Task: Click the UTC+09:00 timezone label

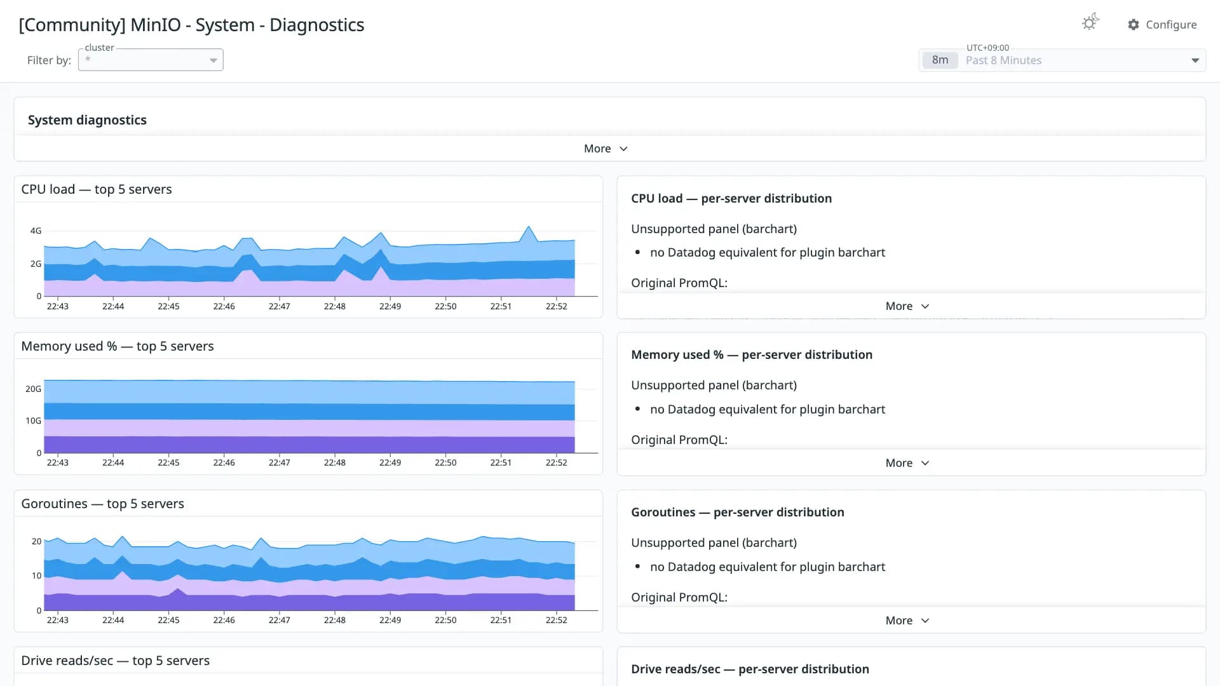Action: click(x=987, y=48)
